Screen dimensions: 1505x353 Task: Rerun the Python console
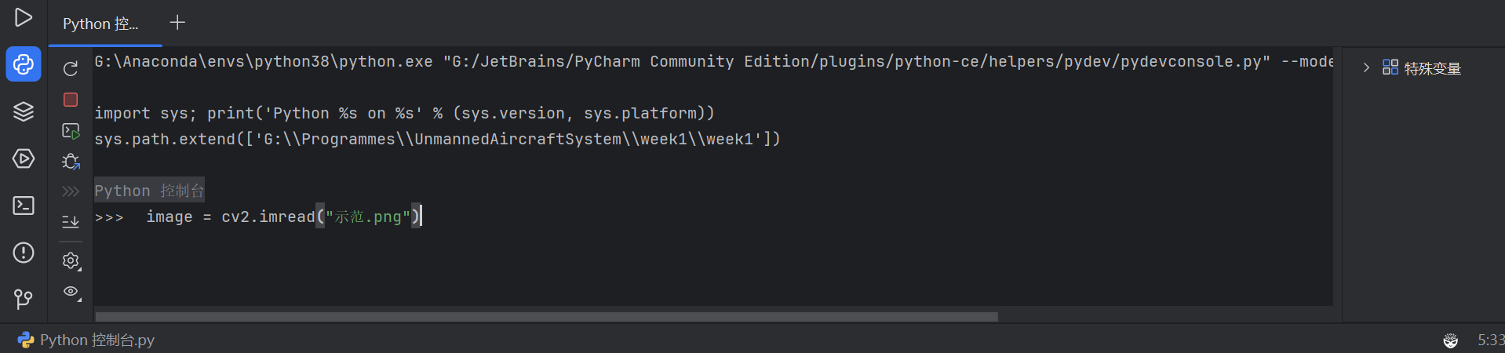[x=71, y=69]
